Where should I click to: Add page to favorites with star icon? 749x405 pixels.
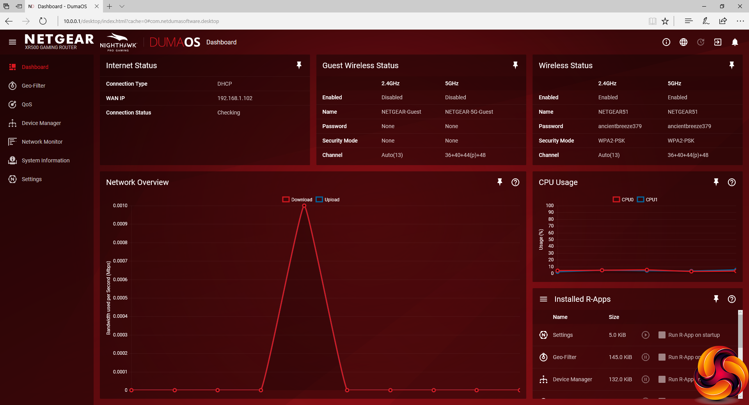click(x=665, y=21)
